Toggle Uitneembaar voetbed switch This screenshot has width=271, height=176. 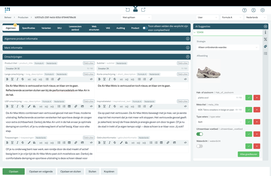click(x=199, y=134)
